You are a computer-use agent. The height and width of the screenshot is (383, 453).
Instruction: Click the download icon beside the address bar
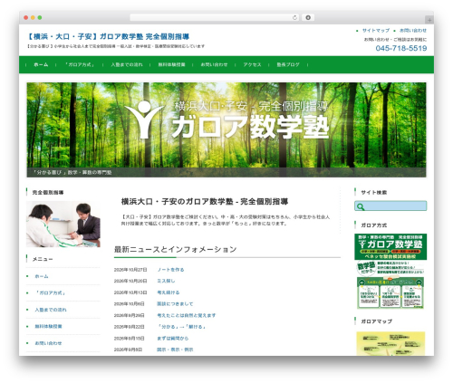click(308, 18)
